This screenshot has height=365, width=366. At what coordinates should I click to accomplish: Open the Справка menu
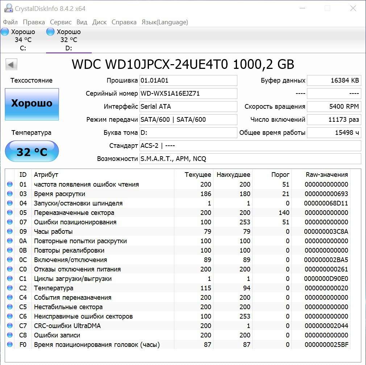[124, 22]
